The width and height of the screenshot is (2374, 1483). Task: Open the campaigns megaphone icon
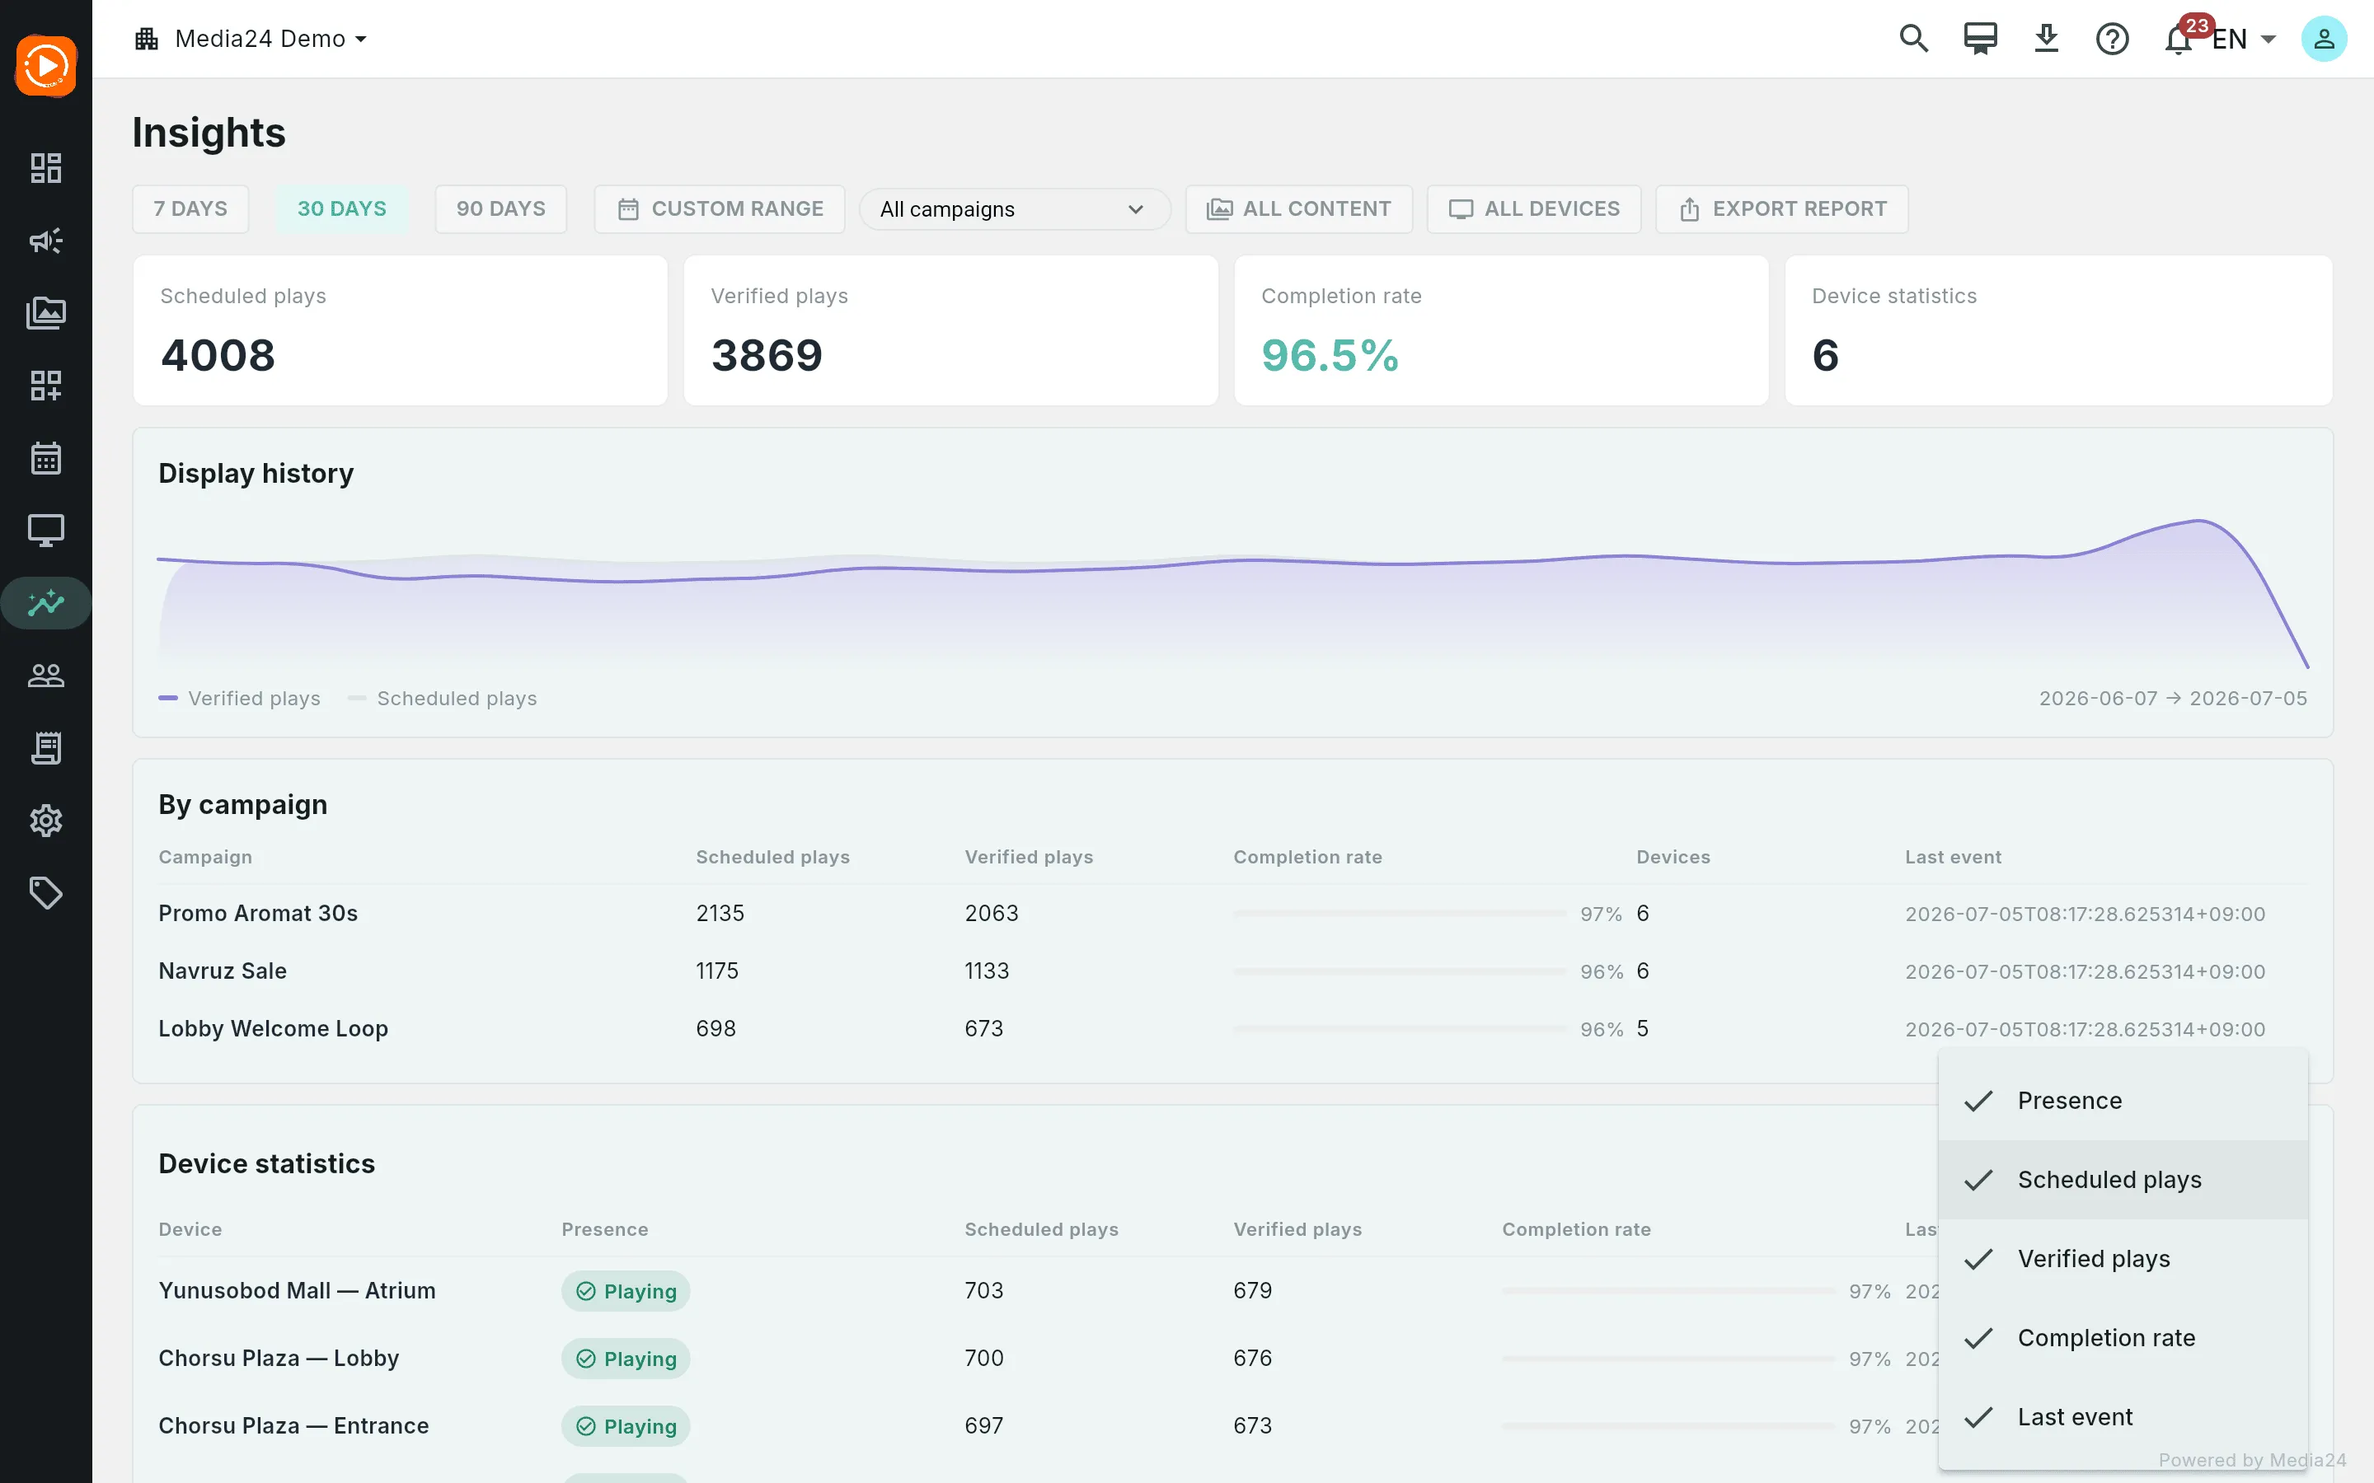[46, 241]
